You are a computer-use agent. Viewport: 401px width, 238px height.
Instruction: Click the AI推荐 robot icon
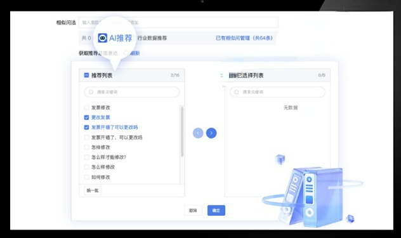[103, 38]
